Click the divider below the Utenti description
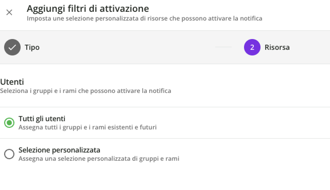Viewport: 330px width, 190px height. click(165, 107)
